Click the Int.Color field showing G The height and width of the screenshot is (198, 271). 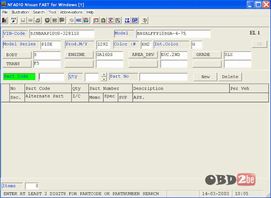[197, 45]
